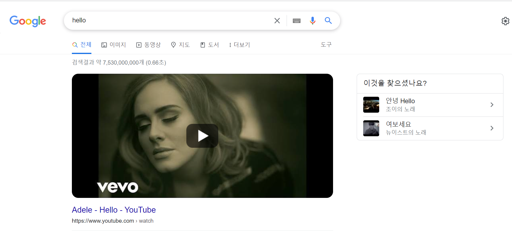This screenshot has width=512, height=238.
Task: Expand the 더보기 menu
Action: (239, 45)
